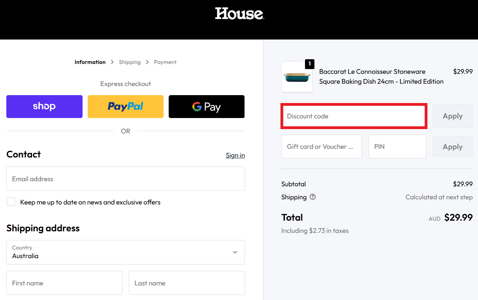This screenshot has width=478, height=300.
Task: Return to the Information checkout step
Action: pos(90,62)
